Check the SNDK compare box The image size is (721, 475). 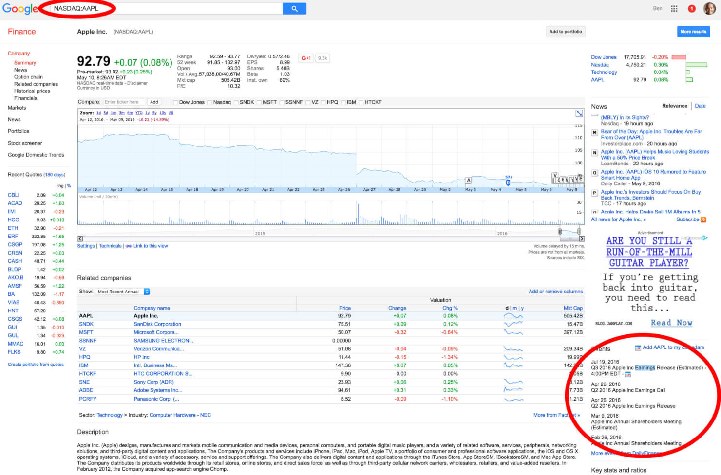(x=236, y=103)
